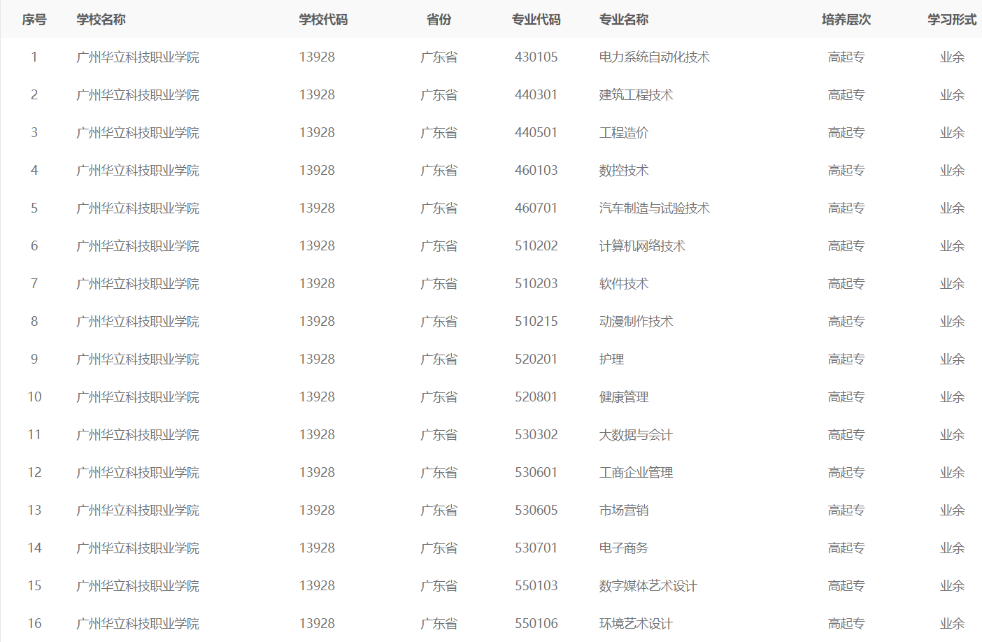982x642 pixels.
Task: Click the 专业名称 column header
Action: [624, 20]
